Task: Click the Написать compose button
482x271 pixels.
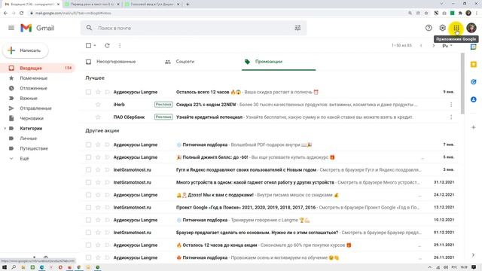Action: [26, 50]
